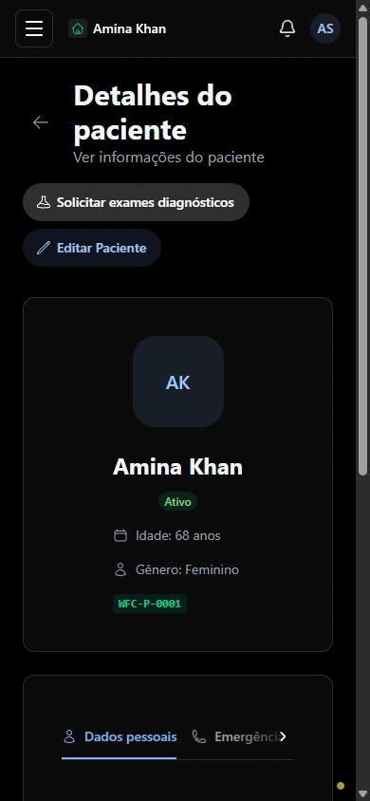Go back using the left arrow
The image size is (370, 801).
[40, 122]
